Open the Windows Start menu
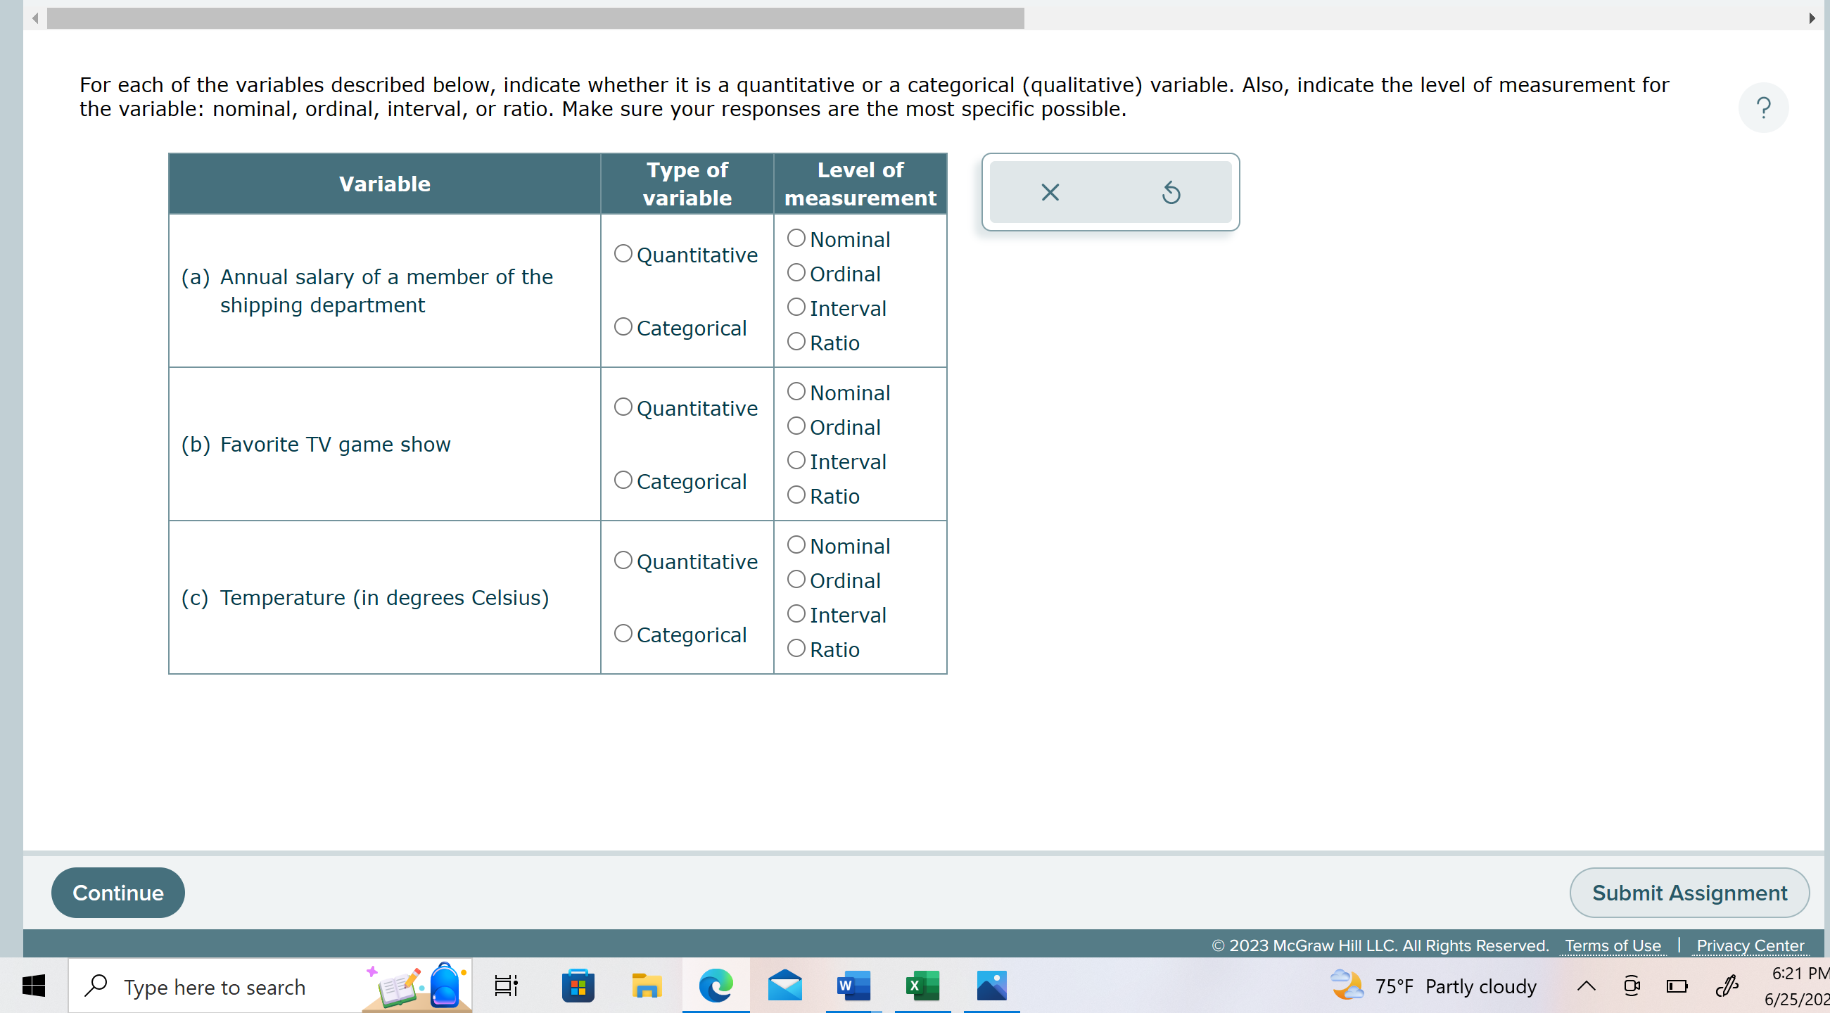This screenshot has height=1013, width=1830. (x=33, y=986)
